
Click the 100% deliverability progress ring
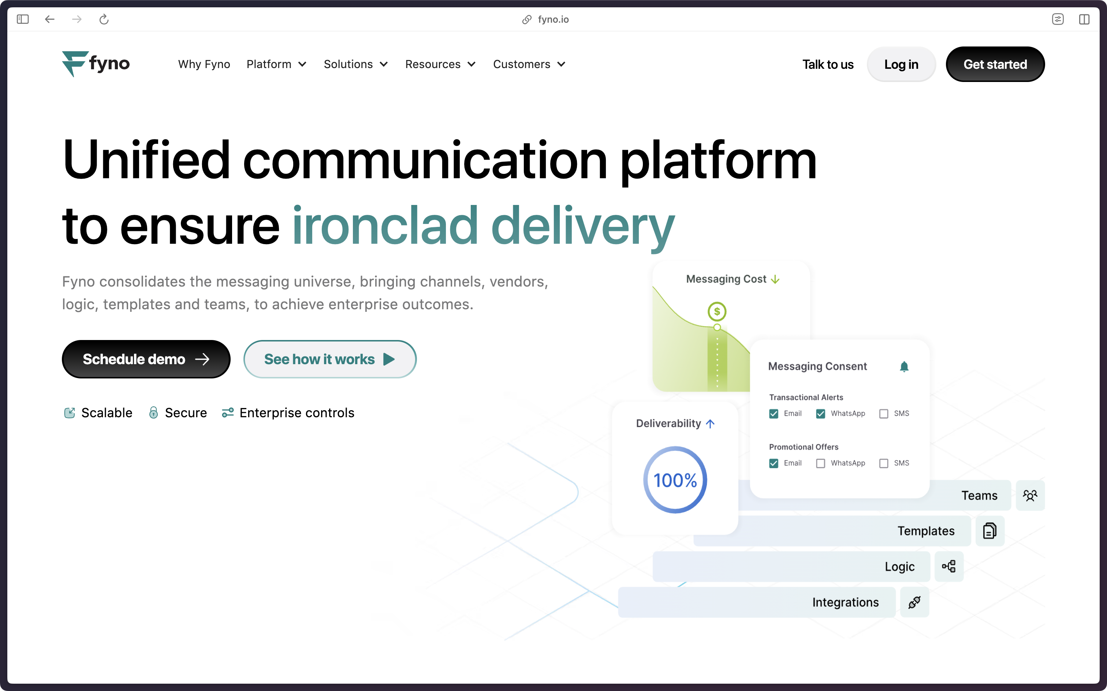click(675, 480)
